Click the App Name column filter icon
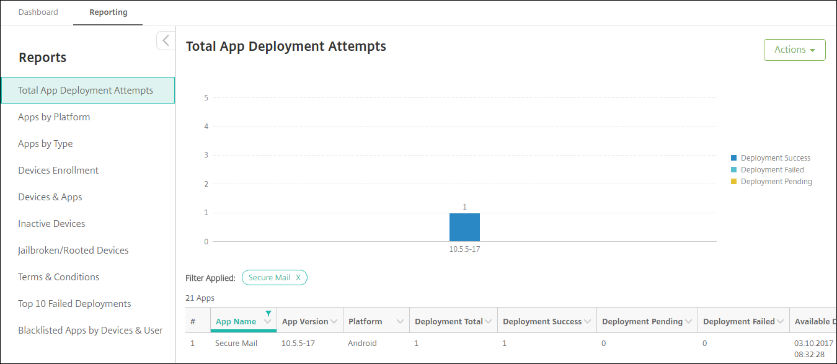 coord(268,314)
